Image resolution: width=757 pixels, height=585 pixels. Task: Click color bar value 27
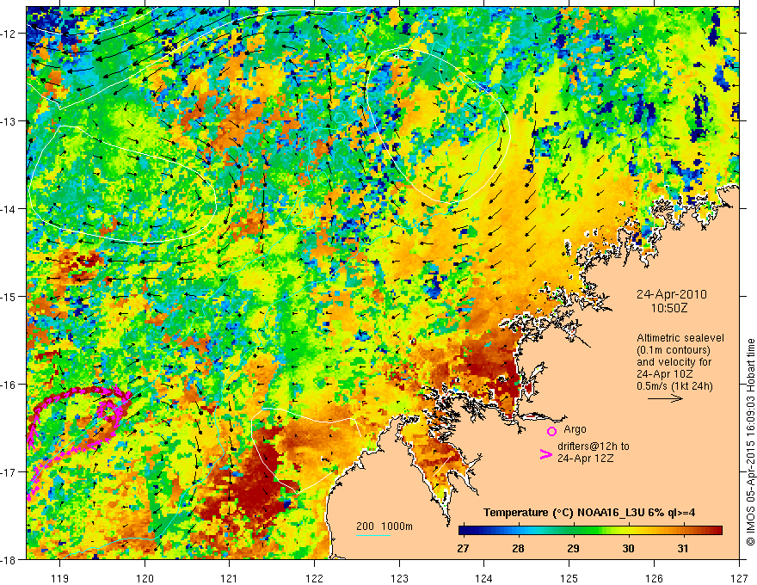point(463,548)
